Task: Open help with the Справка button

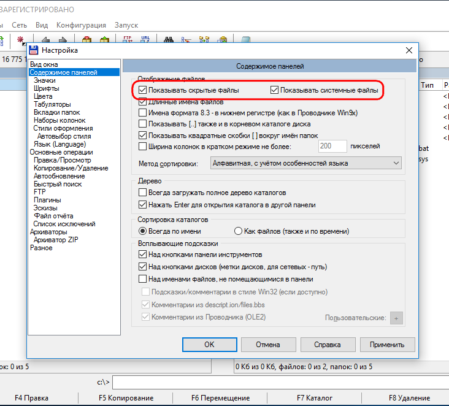Action: (x=328, y=345)
